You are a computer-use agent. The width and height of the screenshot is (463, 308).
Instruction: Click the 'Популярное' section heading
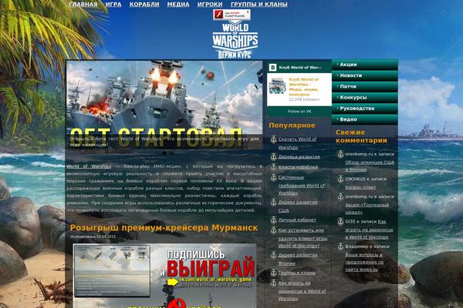coord(292,126)
